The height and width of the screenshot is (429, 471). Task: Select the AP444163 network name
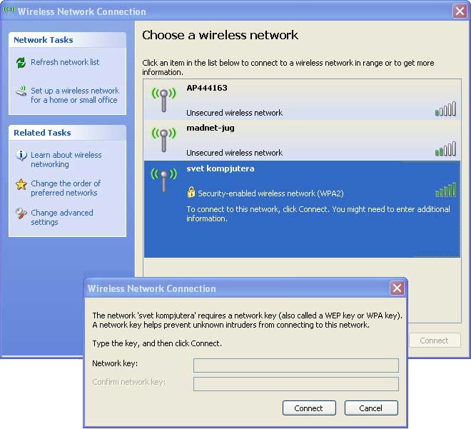click(207, 88)
